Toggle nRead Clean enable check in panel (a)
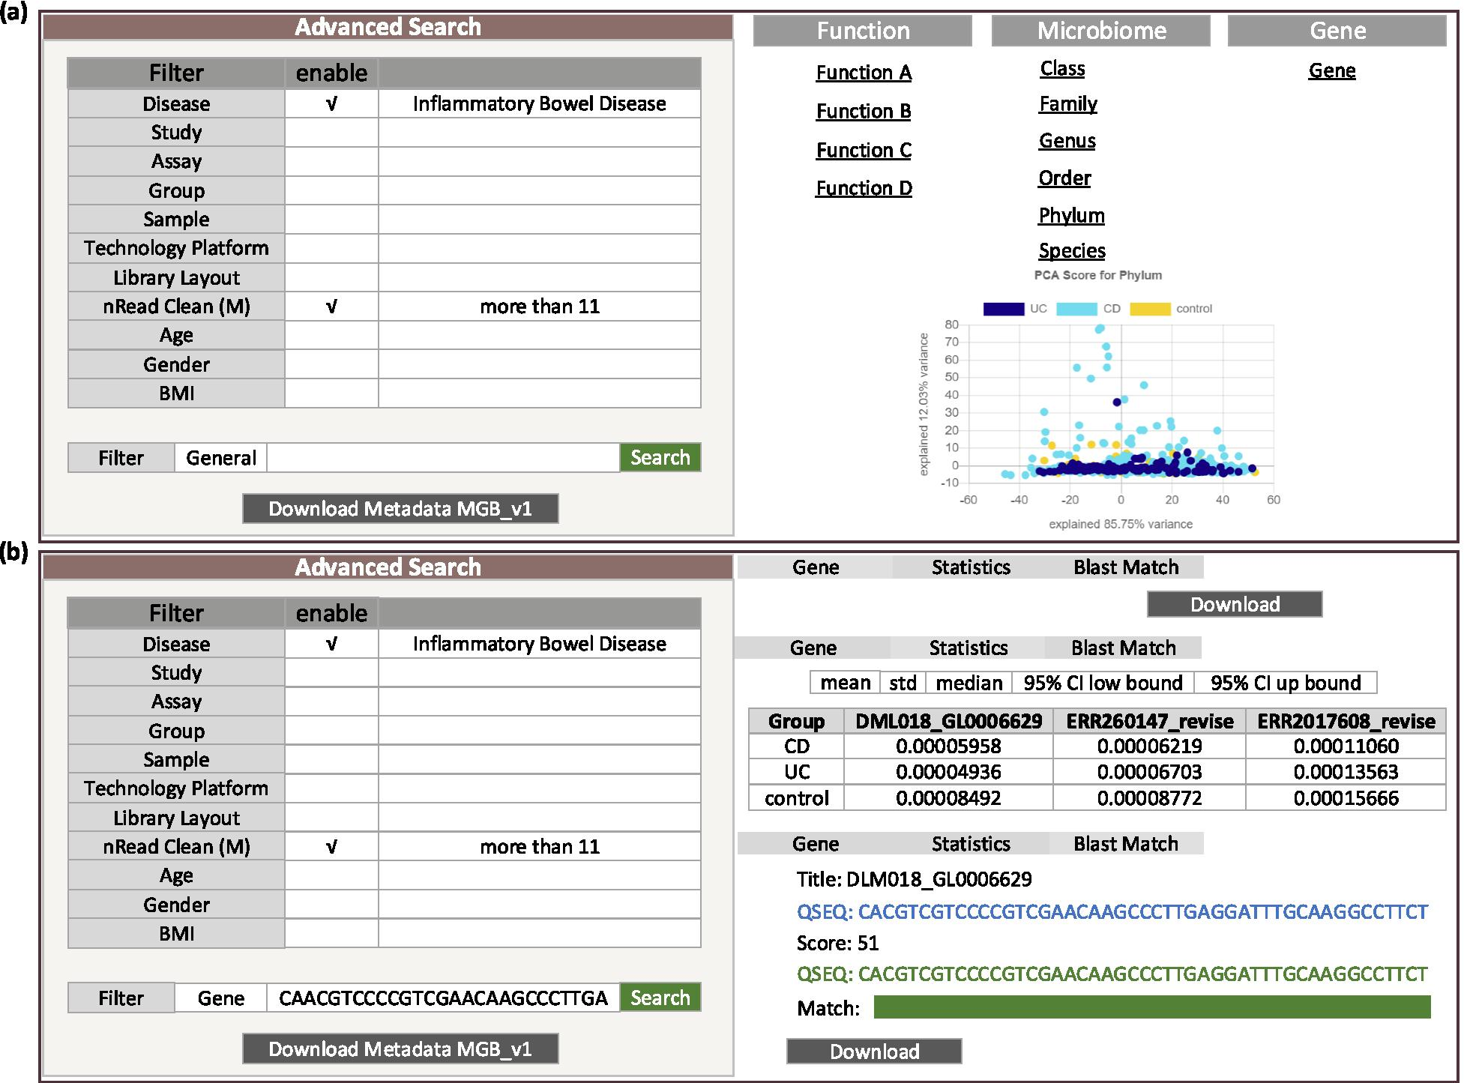Screen dimensions: 1464x1083 pos(331,306)
